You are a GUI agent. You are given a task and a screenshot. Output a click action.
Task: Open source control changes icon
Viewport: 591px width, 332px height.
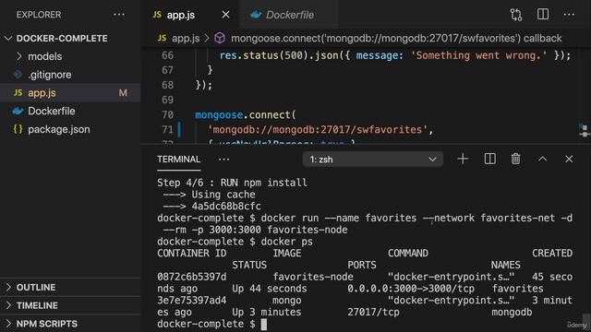click(516, 15)
